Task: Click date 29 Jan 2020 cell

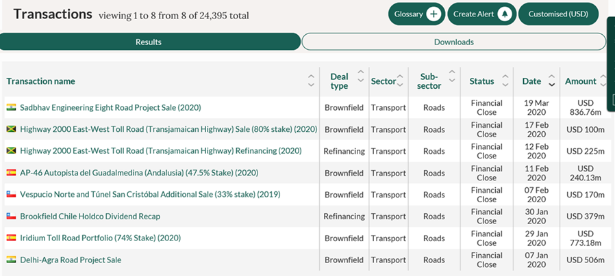Action: pyautogui.click(x=536, y=238)
